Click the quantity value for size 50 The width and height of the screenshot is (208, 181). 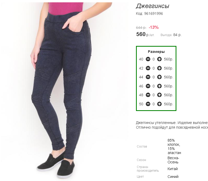coord(154,104)
